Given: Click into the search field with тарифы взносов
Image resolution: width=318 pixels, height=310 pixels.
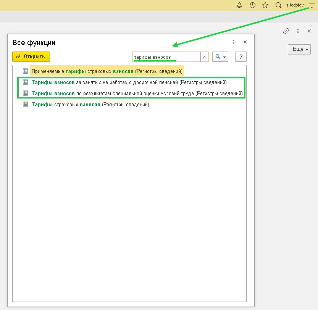Looking at the screenshot, I should (167, 57).
